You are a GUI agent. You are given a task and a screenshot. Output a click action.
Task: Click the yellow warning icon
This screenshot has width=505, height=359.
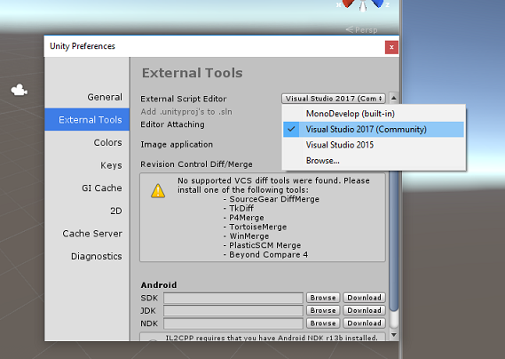click(158, 191)
